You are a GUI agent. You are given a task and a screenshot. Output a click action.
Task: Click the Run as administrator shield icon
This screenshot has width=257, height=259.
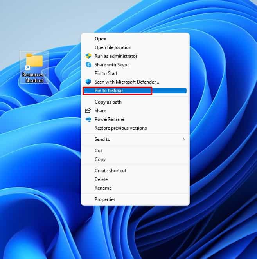[88, 56]
